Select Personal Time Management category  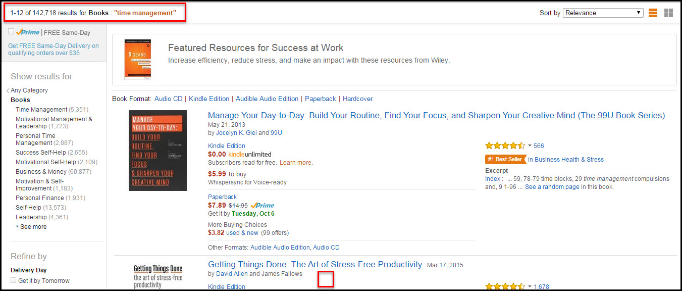click(x=35, y=139)
